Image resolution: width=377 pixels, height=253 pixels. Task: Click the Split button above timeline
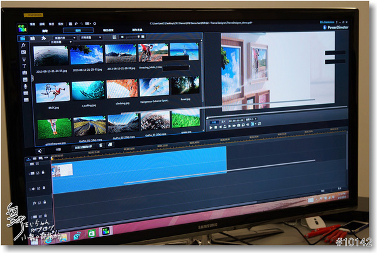pos(58,149)
